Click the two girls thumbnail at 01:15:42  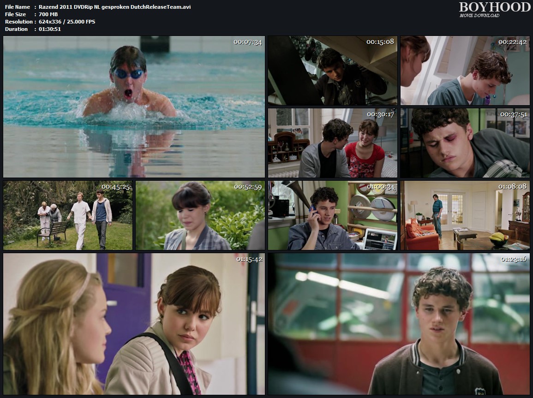tap(134, 324)
